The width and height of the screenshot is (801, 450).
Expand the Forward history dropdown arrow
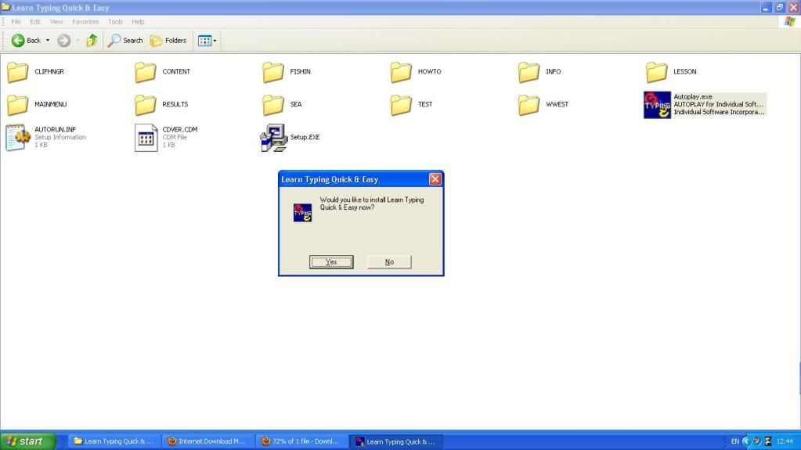[x=78, y=41]
